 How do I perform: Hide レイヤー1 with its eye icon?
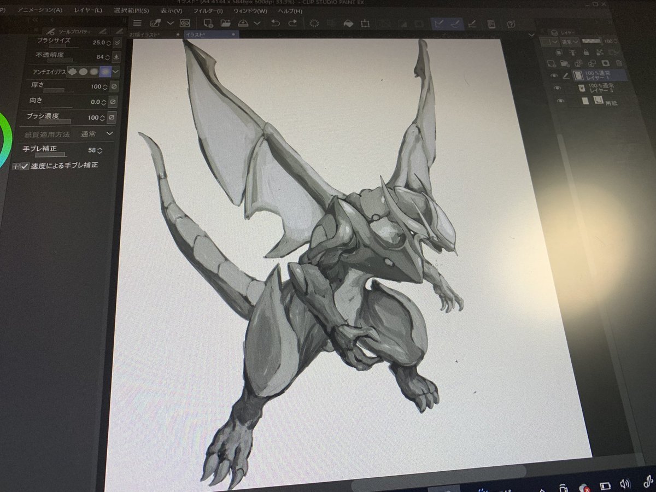click(554, 75)
